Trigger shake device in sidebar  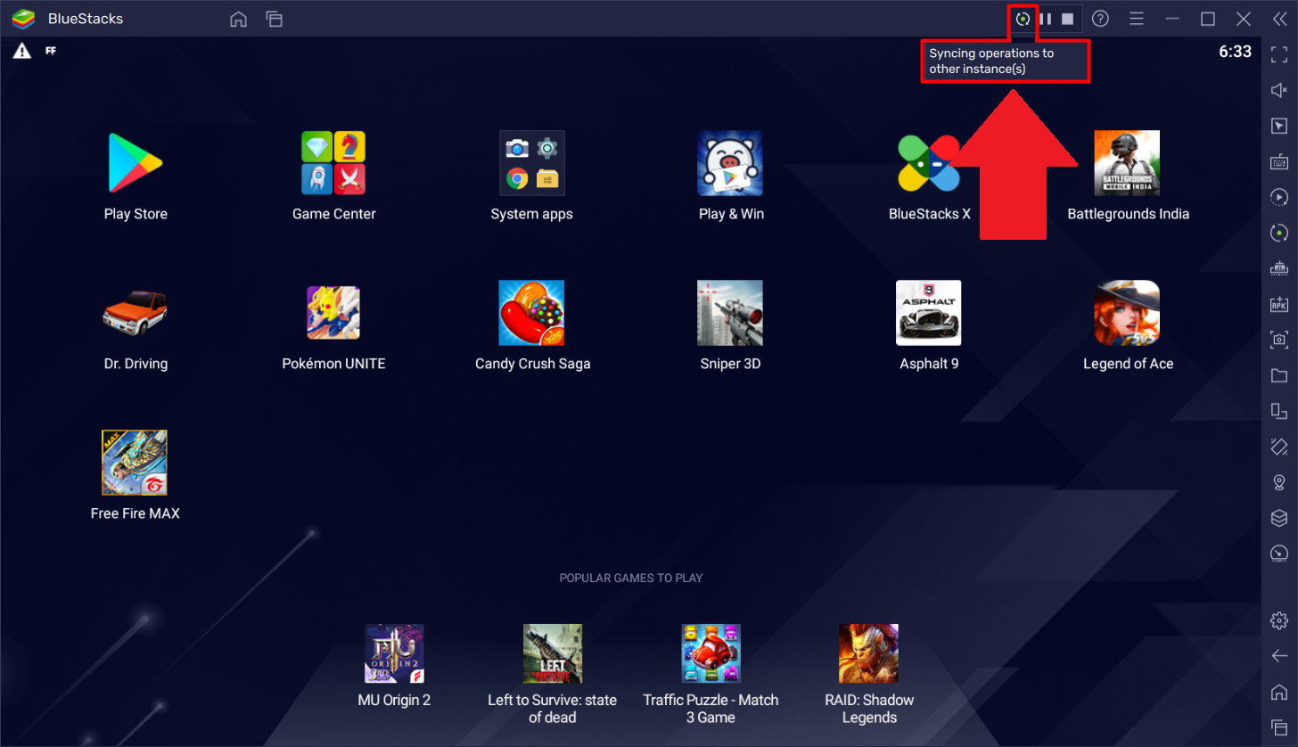(x=1279, y=446)
